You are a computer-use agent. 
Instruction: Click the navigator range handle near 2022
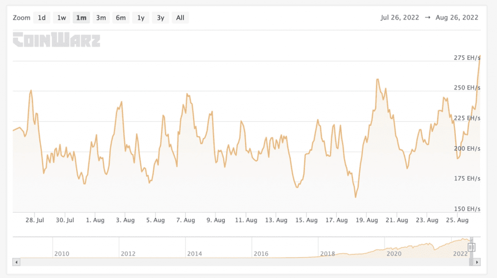tap(471, 247)
